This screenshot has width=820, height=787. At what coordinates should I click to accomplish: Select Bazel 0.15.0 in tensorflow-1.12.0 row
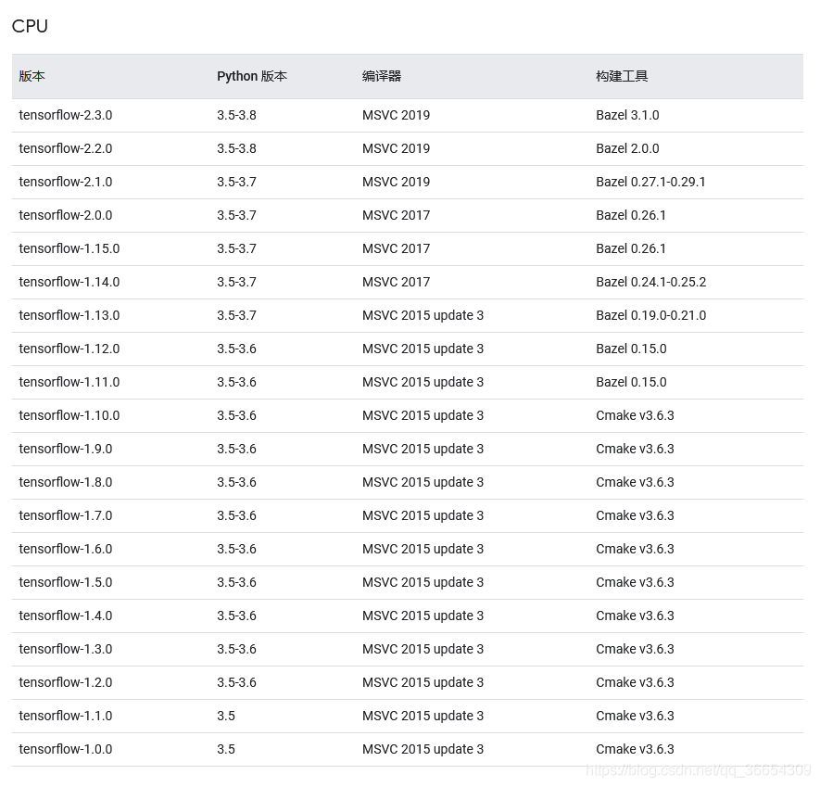(x=631, y=349)
